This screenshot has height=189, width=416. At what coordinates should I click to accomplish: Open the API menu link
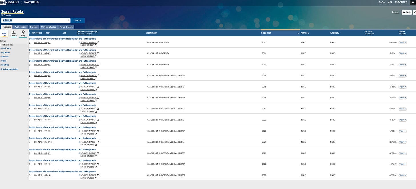(x=390, y=2)
